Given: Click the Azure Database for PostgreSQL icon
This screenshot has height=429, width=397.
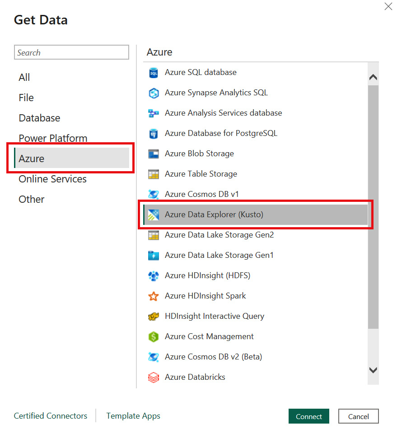Looking at the screenshot, I should [x=154, y=134].
